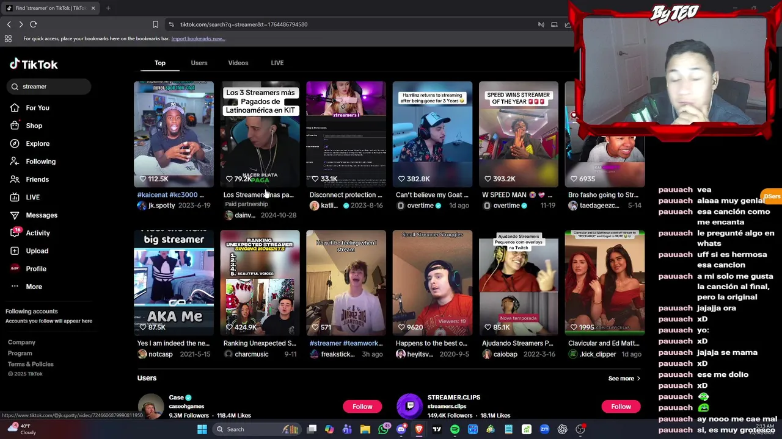Open Zoom icon in the taskbar

point(544,429)
